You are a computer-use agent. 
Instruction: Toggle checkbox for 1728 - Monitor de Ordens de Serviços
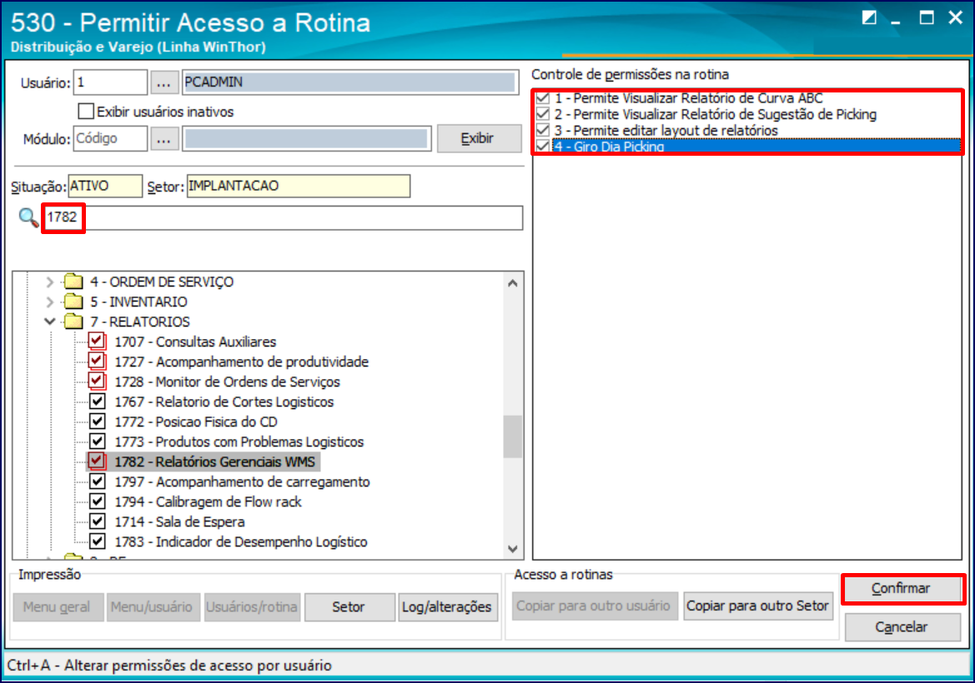pos(97,381)
